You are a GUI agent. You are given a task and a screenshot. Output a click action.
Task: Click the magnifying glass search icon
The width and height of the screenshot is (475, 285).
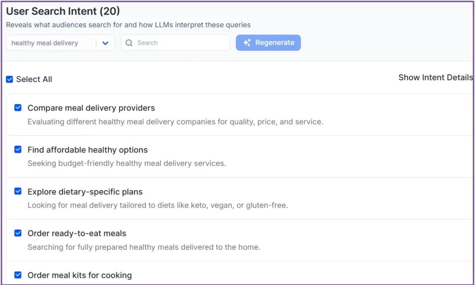point(129,42)
